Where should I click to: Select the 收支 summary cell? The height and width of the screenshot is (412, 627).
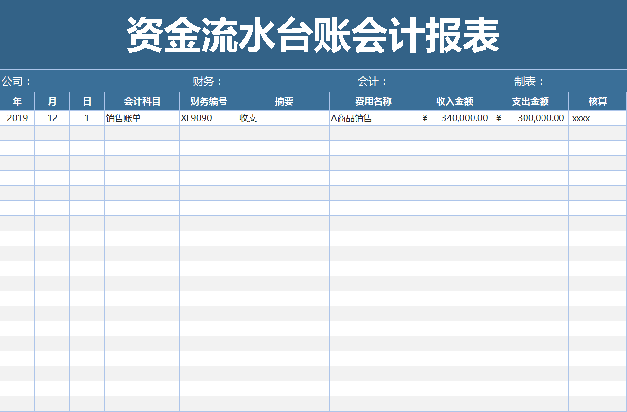tap(284, 118)
